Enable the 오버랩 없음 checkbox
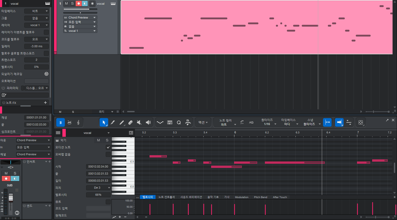Screen dimensions: 397x220 click(x=108, y=154)
